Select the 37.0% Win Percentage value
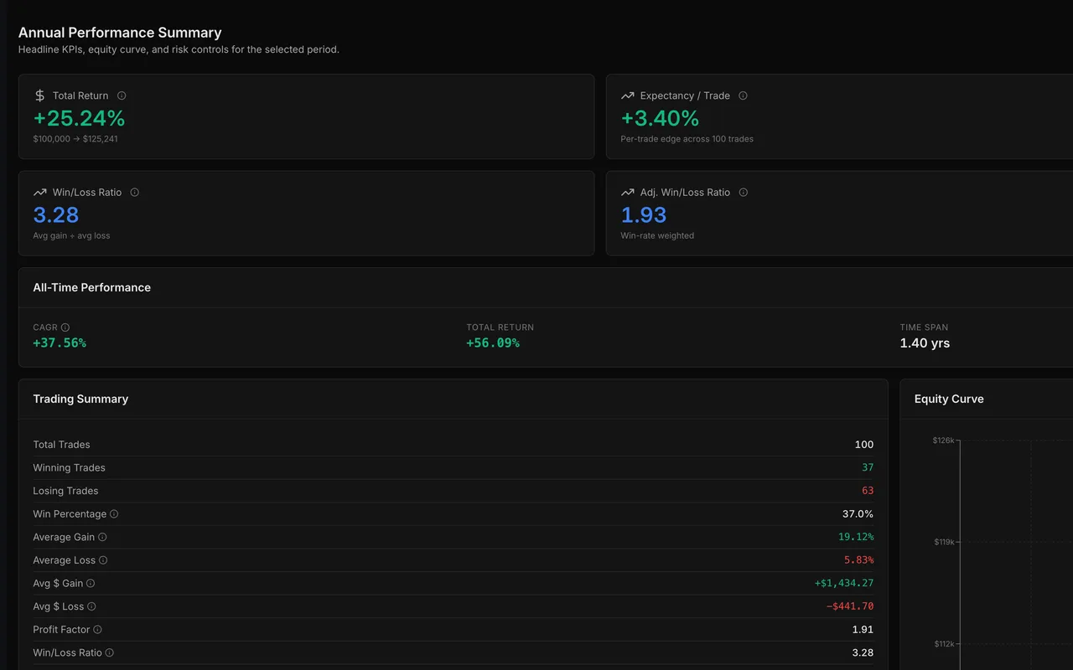The image size is (1073, 670). pos(858,514)
